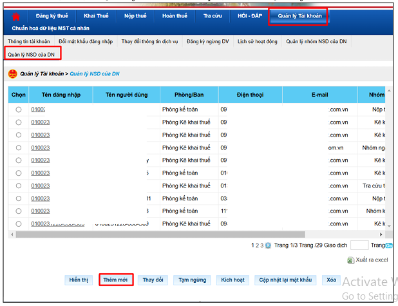Go to page 3 in pagination
The image size is (398, 306).
coord(261,245)
